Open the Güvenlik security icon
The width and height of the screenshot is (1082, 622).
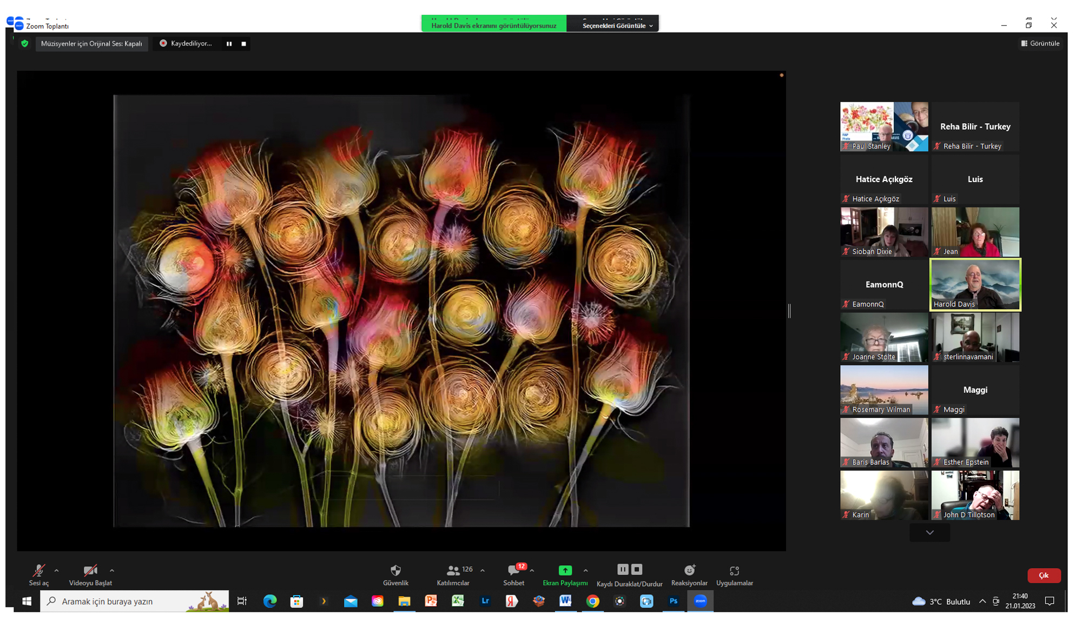click(x=395, y=571)
